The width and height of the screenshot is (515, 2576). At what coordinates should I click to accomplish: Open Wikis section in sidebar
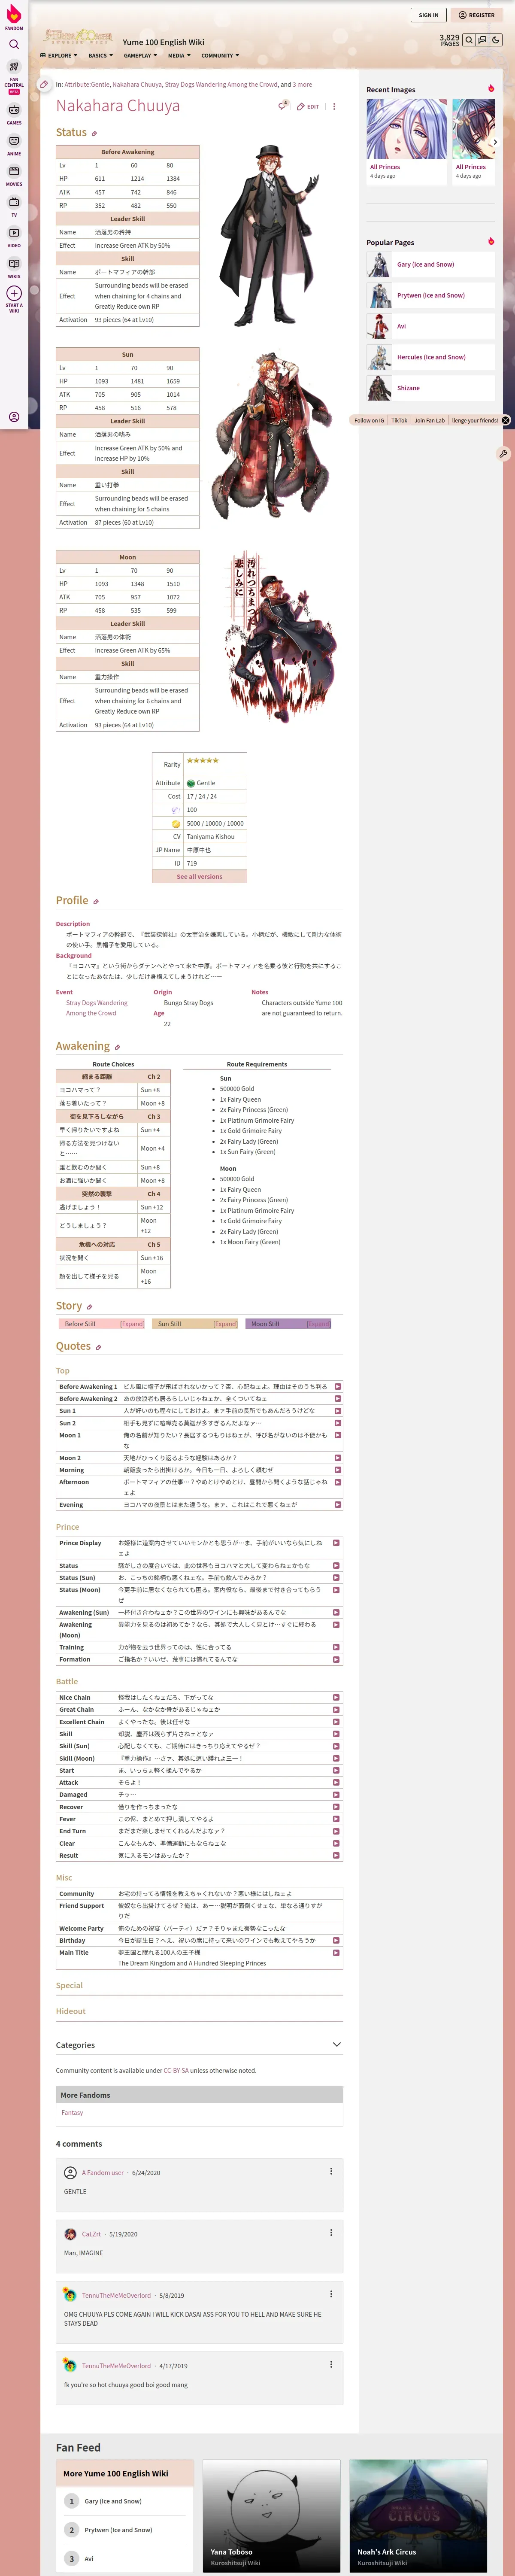tap(14, 267)
